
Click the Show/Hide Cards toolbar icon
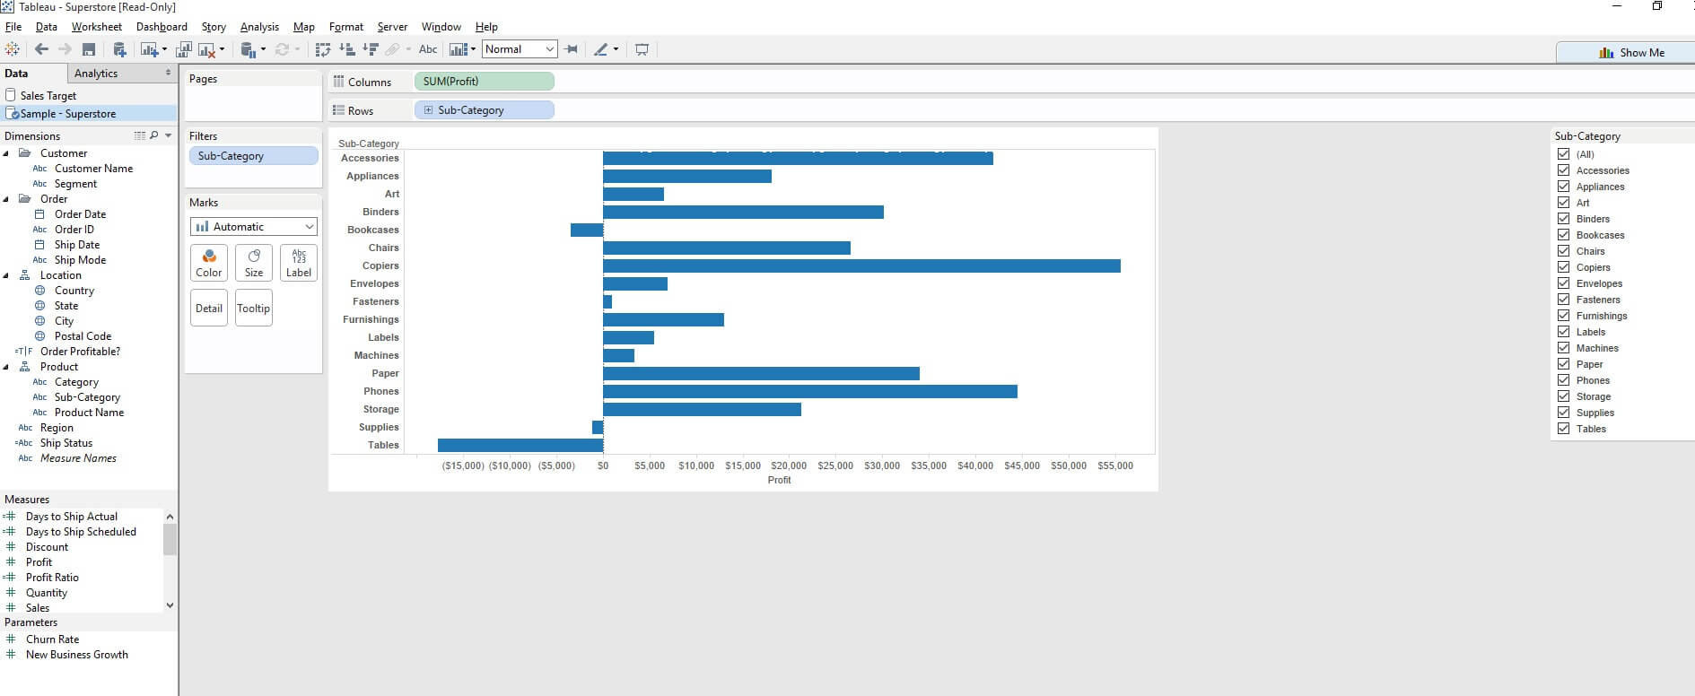(459, 49)
